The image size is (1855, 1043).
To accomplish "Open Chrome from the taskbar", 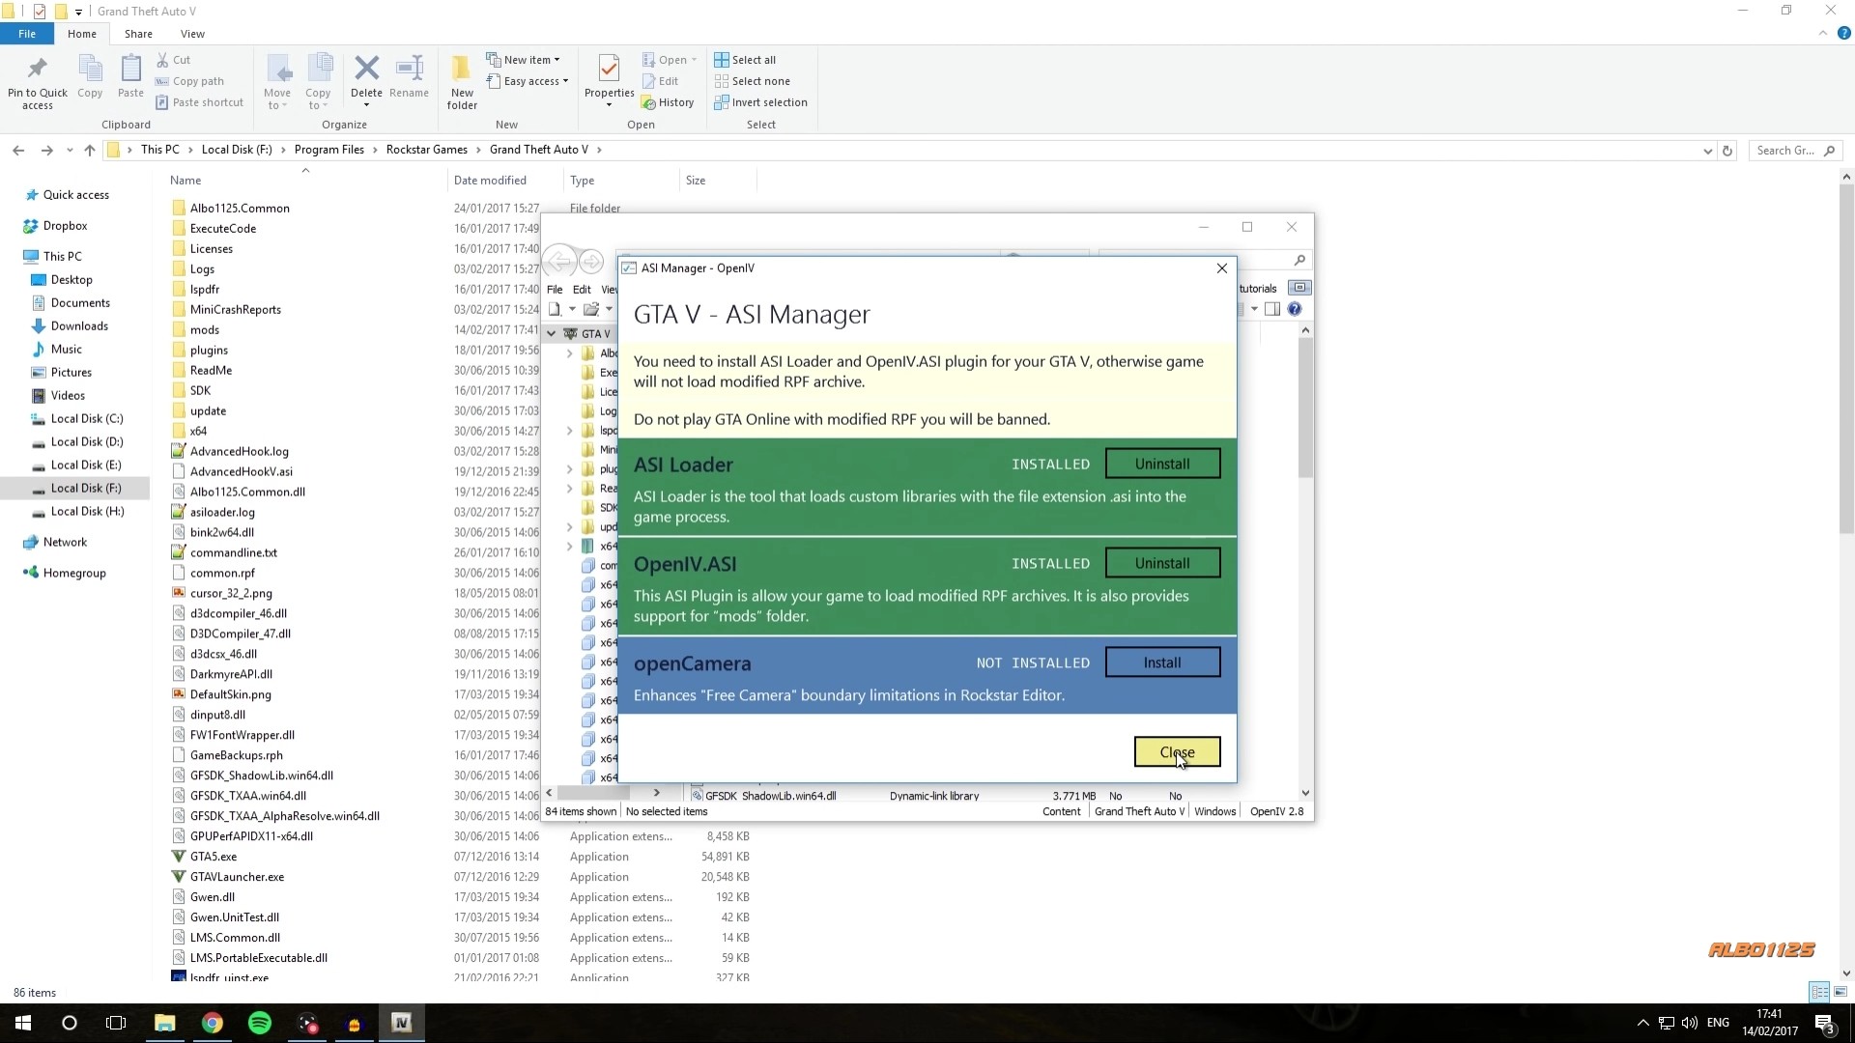I will click(x=213, y=1023).
